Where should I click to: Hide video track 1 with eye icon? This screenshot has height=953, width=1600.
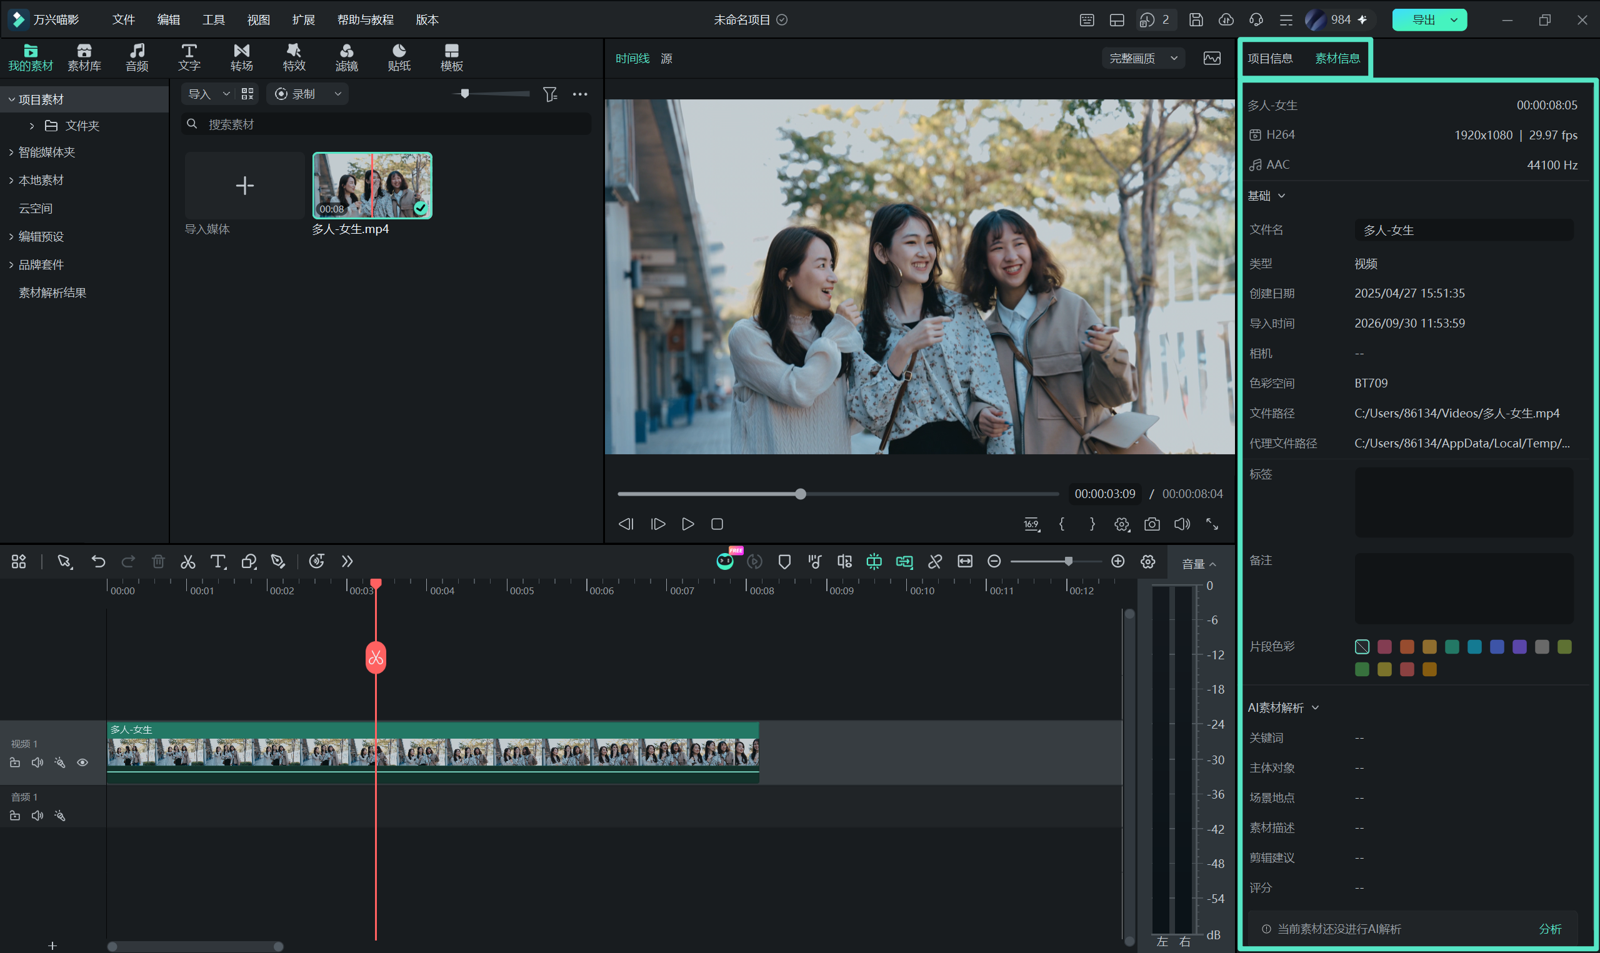(x=83, y=763)
